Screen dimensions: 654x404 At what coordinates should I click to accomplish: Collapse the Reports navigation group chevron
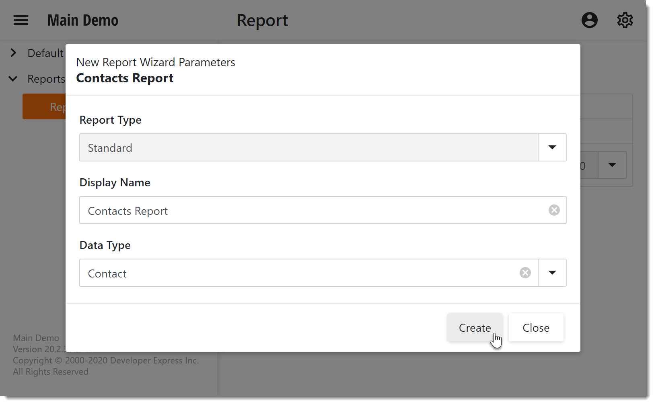click(x=13, y=79)
